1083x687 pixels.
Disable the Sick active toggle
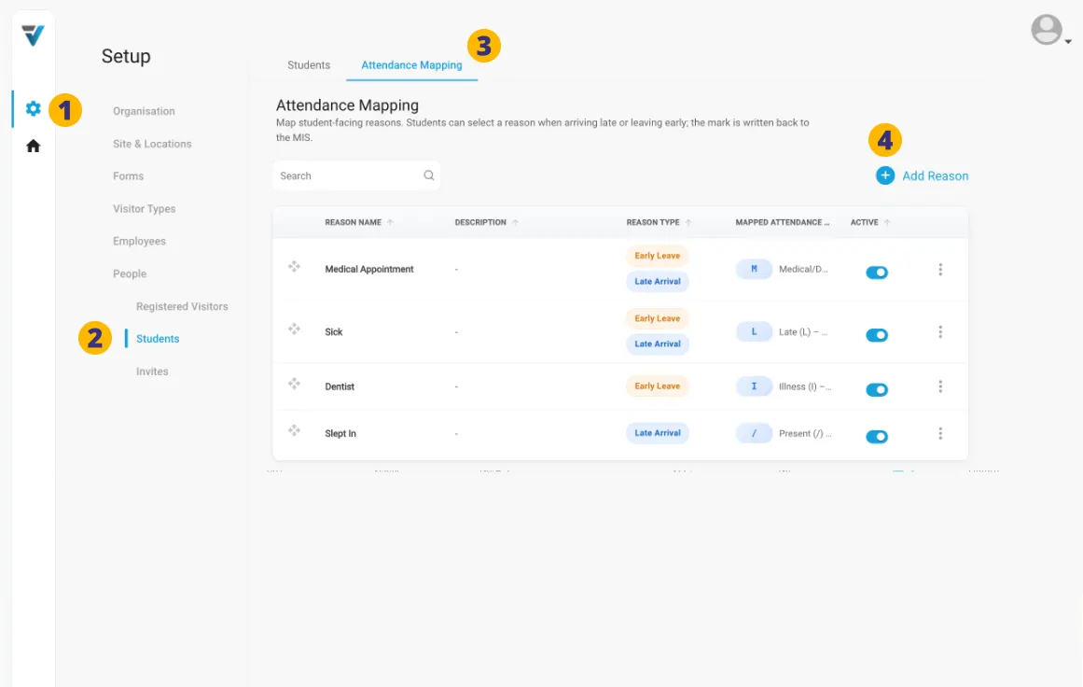pyautogui.click(x=877, y=335)
